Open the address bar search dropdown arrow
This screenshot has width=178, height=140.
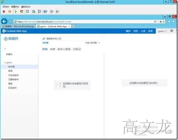click(x=158, y=22)
